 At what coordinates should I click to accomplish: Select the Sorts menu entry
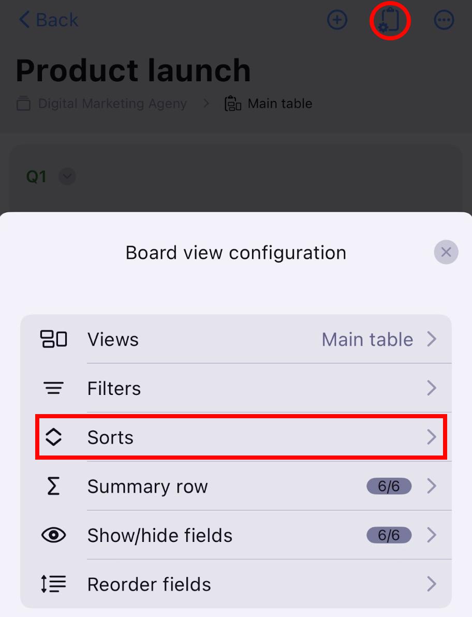tap(110, 437)
